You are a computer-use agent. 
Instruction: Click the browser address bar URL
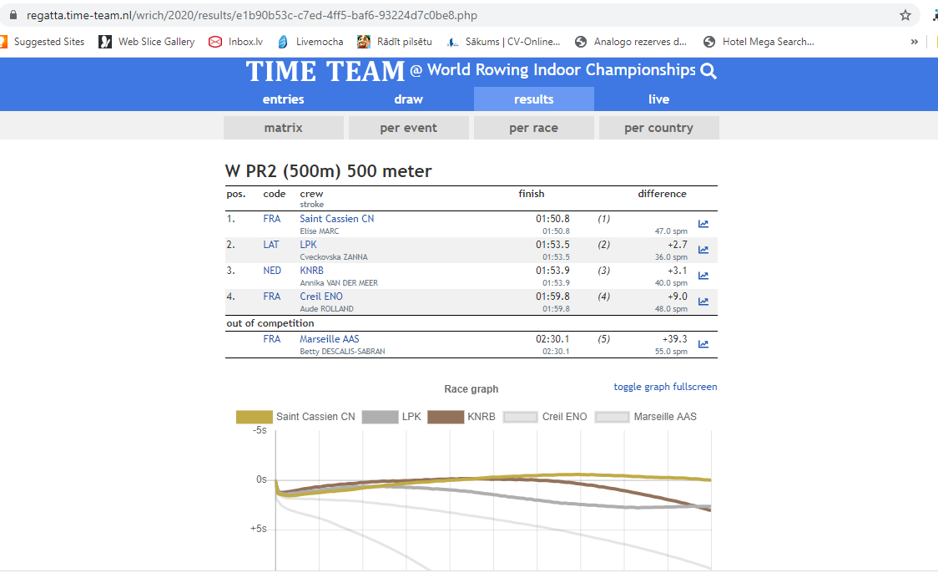point(250,15)
